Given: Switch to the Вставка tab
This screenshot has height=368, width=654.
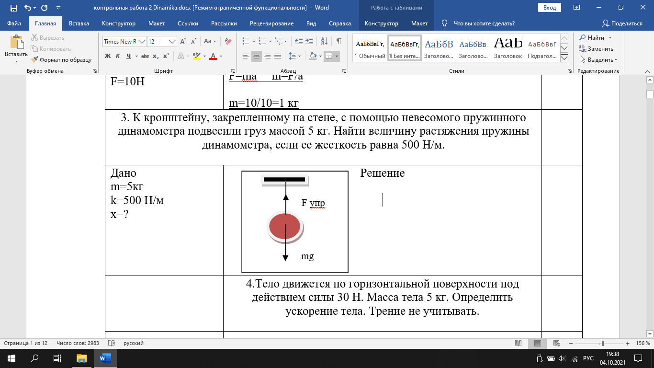Looking at the screenshot, I should click(79, 23).
